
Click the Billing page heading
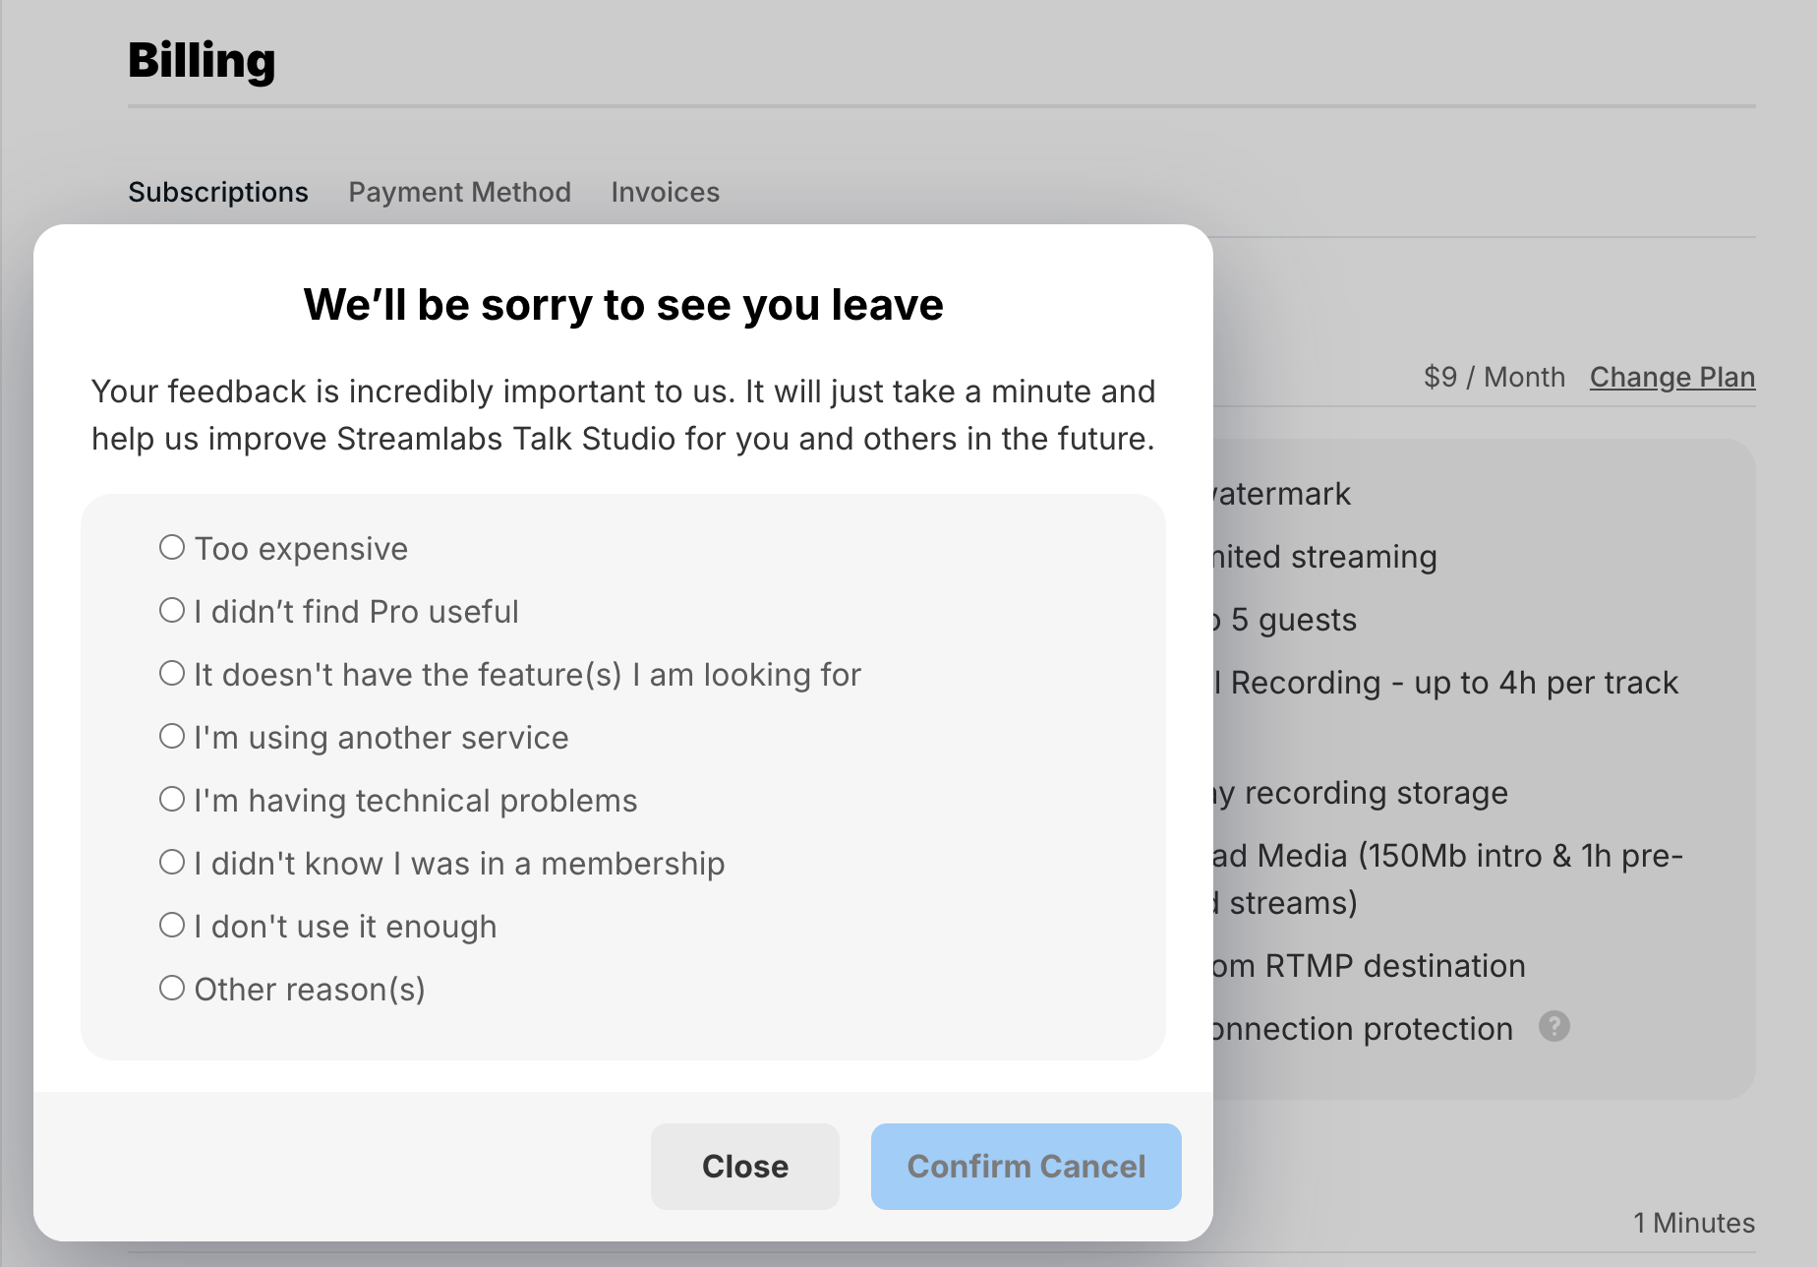202,60
